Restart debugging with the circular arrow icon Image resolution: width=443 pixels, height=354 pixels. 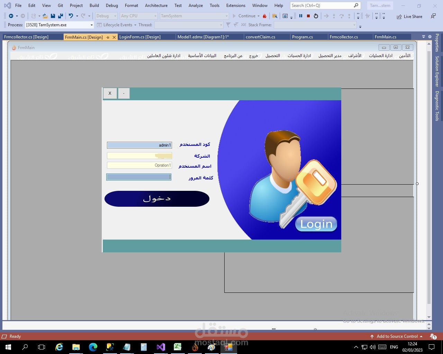click(x=316, y=16)
